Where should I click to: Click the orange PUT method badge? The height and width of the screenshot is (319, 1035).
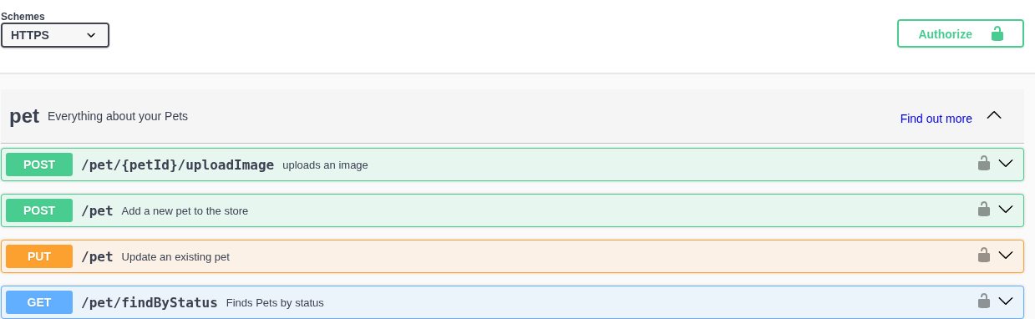(x=39, y=256)
